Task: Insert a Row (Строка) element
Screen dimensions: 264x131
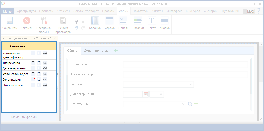Action: tap(109, 21)
